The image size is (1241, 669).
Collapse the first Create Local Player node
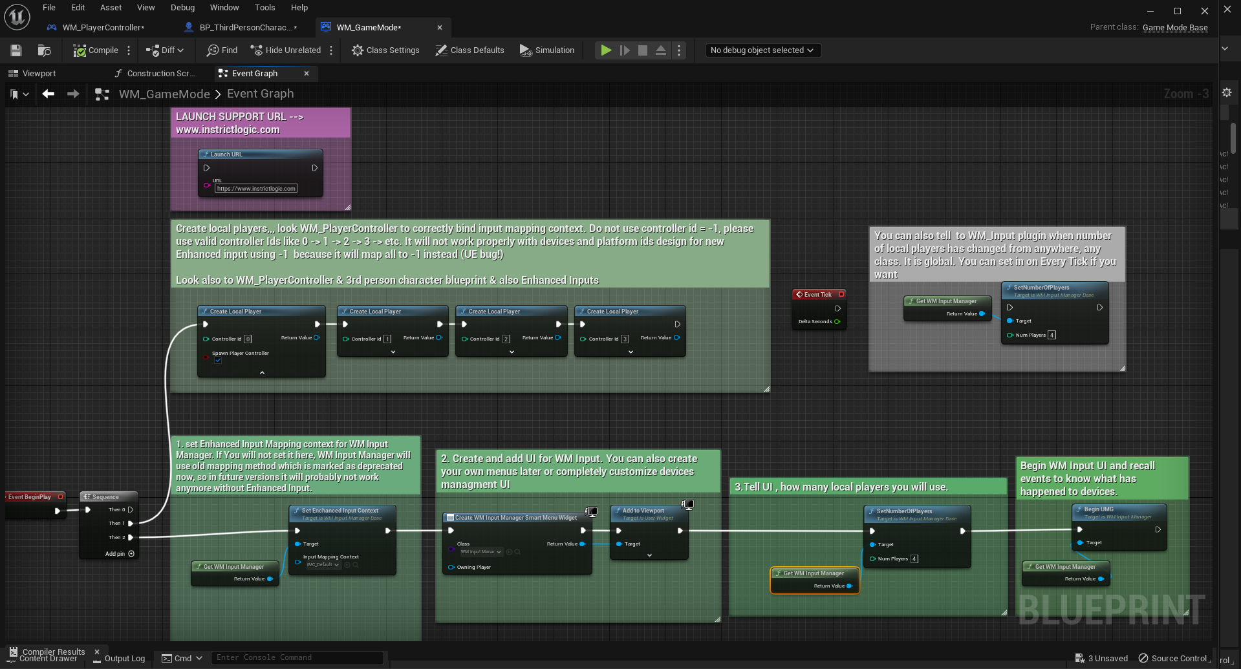(262, 373)
